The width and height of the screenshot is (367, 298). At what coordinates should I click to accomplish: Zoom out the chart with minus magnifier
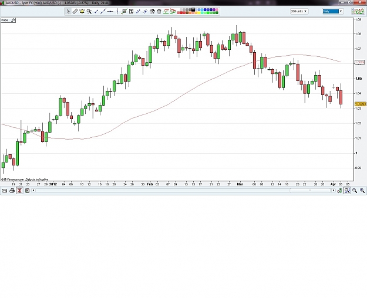pyautogui.click(x=355, y=191)
